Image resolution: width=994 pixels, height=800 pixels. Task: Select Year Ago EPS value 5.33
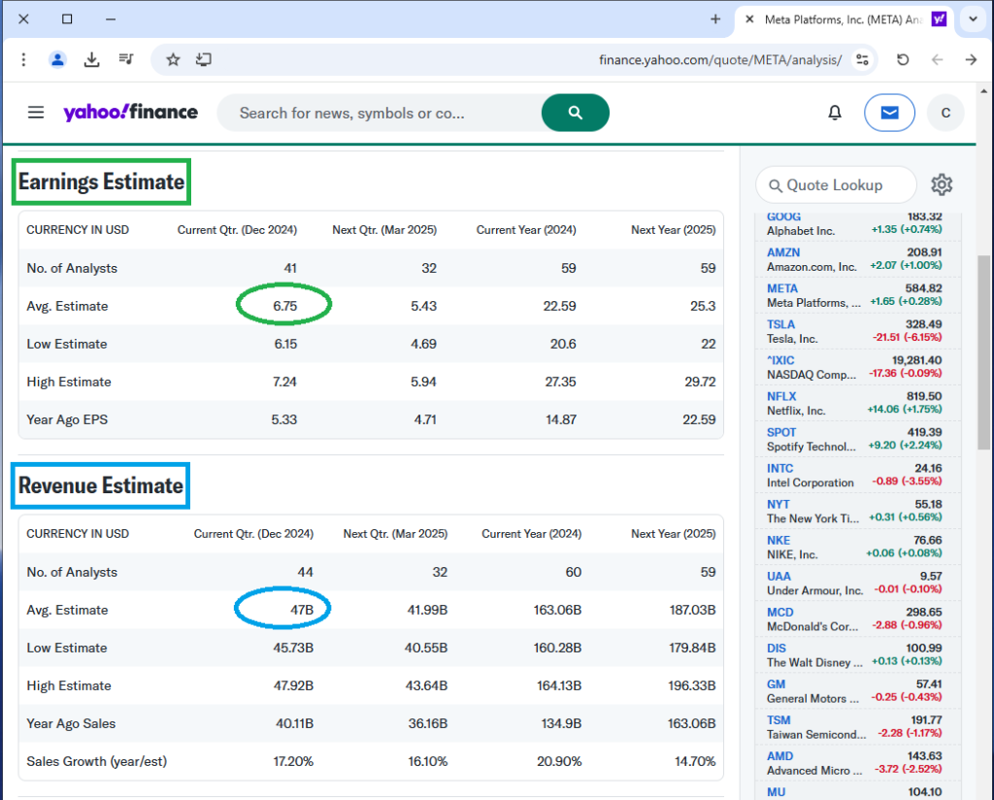click(x=284, y=419)
